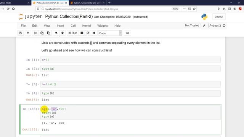Rename the notebook title Python Collection(Part-2)
The width and height of the screenshot is (244, 137).
coord(69,16)
